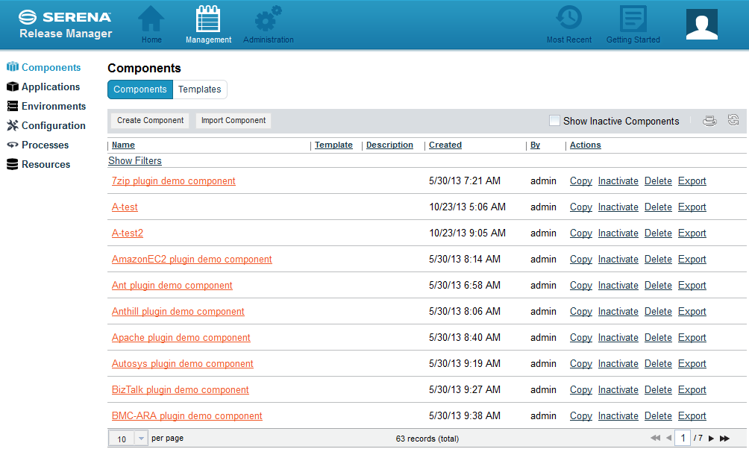
Task: Go to the next page arrow
Action: click(711, 439)
